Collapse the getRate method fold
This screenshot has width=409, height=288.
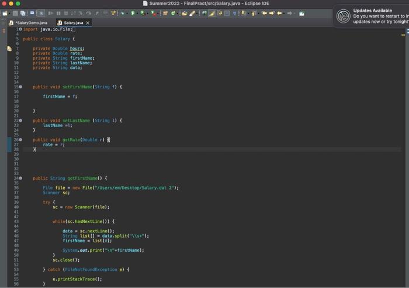click(x=20, y=140)
